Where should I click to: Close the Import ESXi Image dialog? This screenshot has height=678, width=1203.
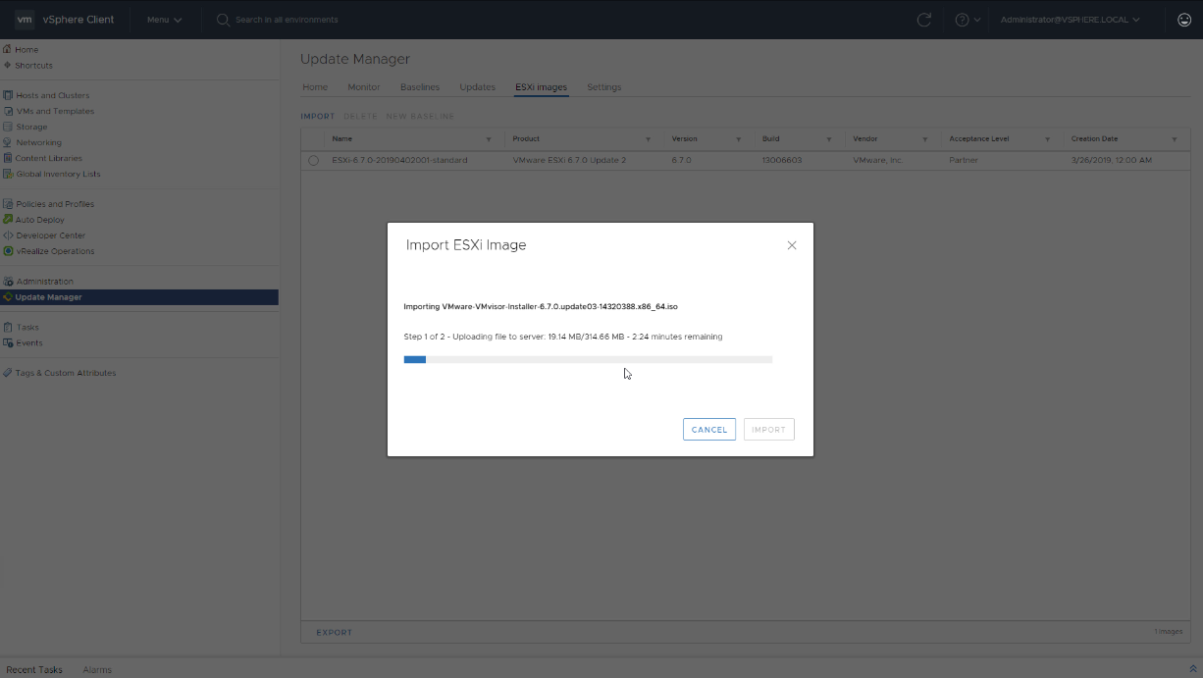[x=792, y=245]
